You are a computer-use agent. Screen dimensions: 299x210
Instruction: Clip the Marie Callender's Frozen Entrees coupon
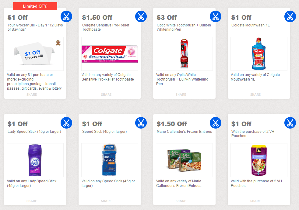pos(216,123)
